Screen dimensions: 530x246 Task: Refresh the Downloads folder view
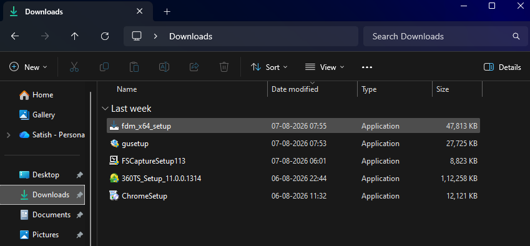pyautogui.click(x=105, y=36)
